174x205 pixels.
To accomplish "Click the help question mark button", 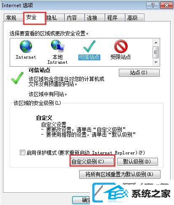I will (153, 5).
